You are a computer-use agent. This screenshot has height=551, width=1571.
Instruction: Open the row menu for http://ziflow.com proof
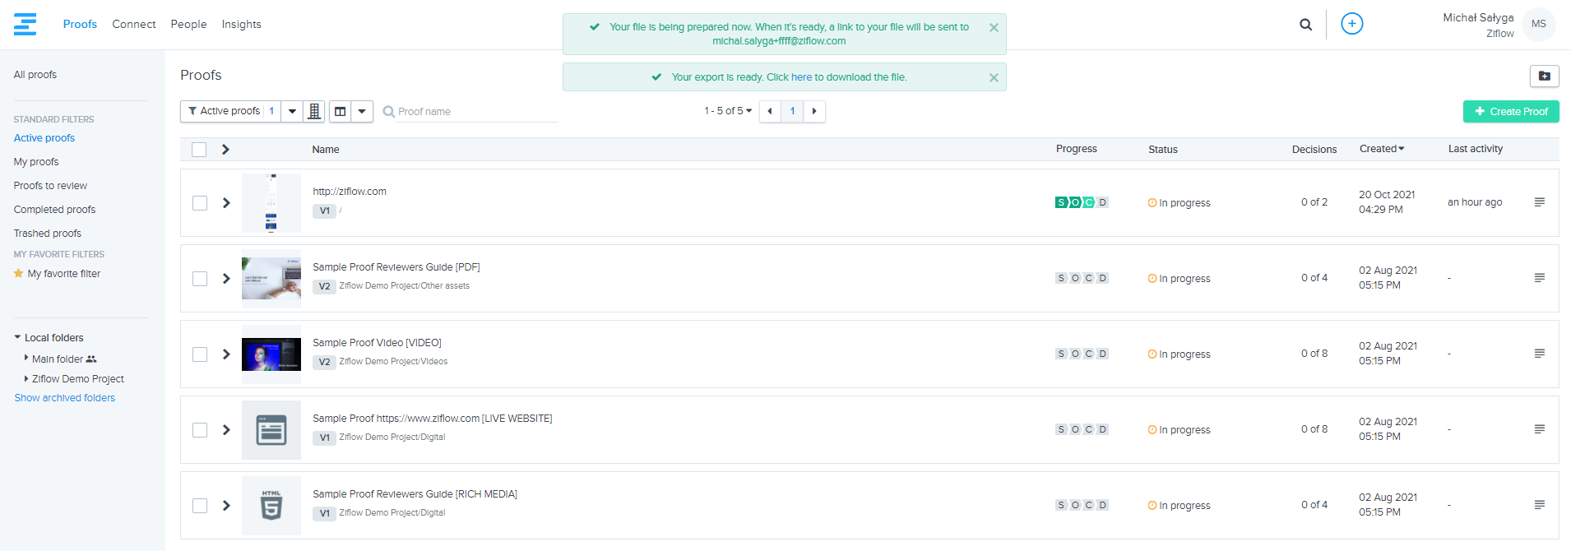[x=1539, y=202]
